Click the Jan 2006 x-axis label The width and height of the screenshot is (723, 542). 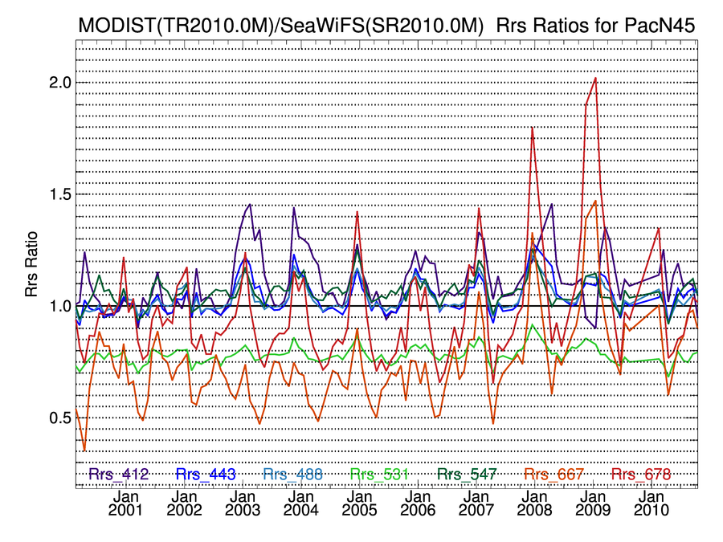(x=418, y=503)
